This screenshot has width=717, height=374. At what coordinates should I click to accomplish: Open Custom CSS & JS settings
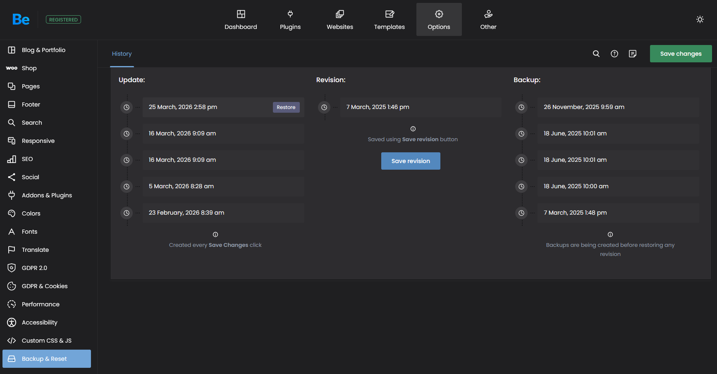coord(46,341)
